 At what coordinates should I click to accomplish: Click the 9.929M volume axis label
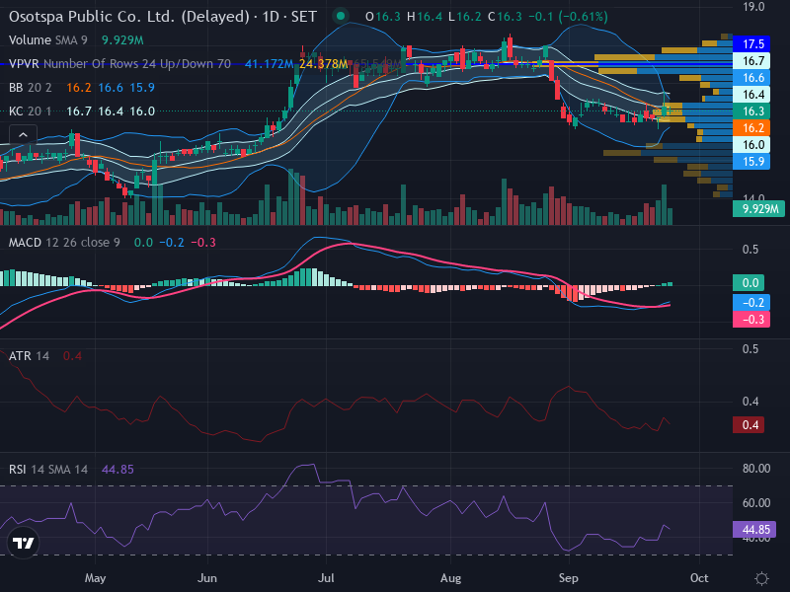pyautogui.click(x=758, y=208)
